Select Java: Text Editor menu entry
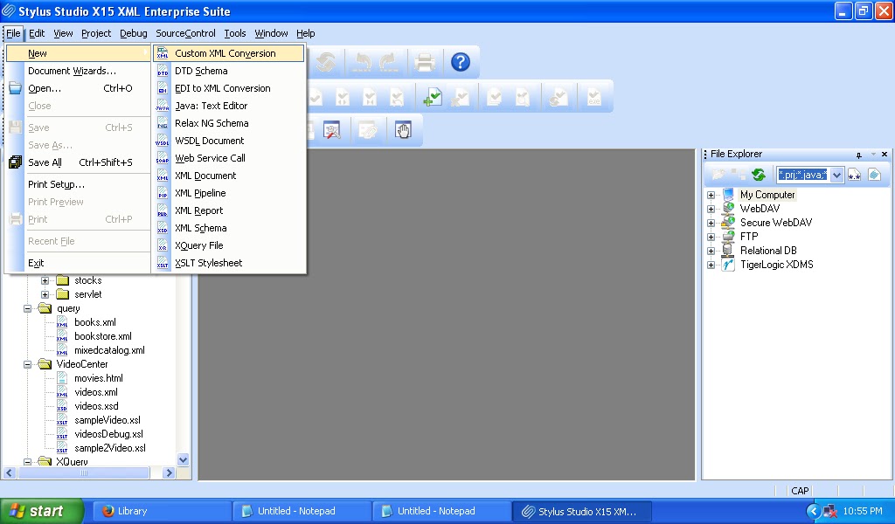 pos(229,106)
